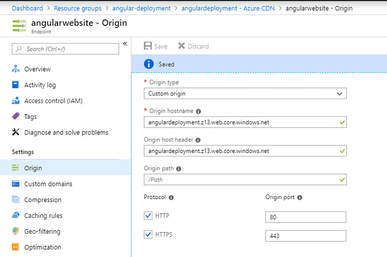
Task: Click the Access control (IAM) icon
Action: (x=15, y=101)
